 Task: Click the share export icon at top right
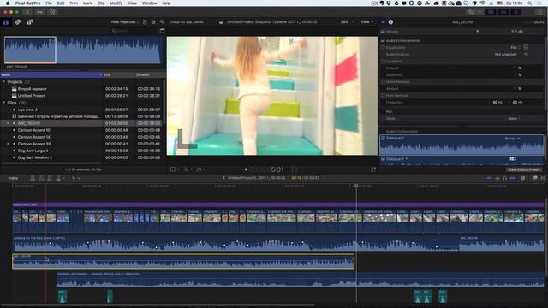tap(540, 12)
